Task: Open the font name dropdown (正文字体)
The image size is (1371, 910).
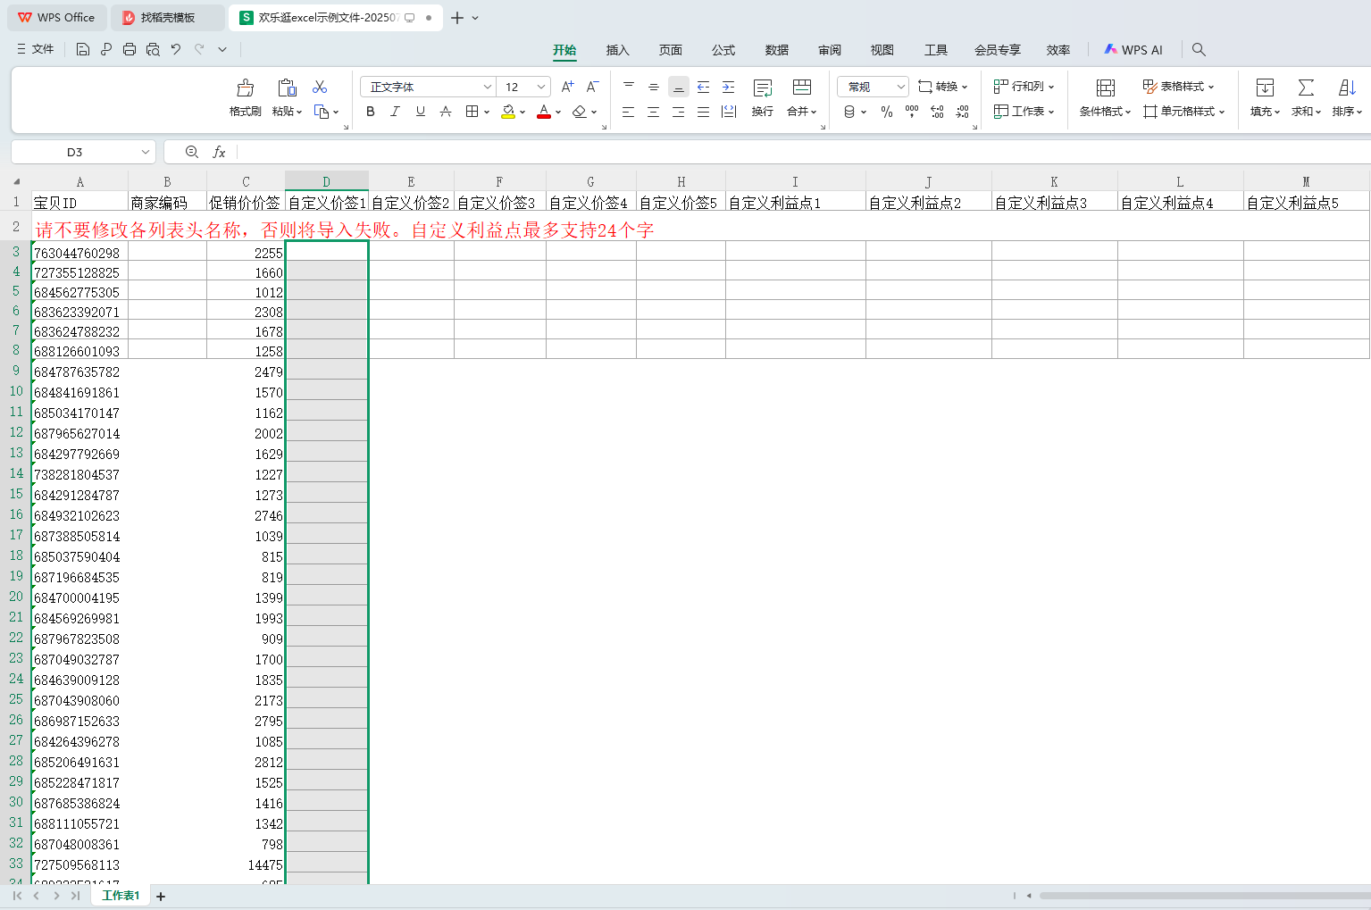Action: tap(488, 87)
